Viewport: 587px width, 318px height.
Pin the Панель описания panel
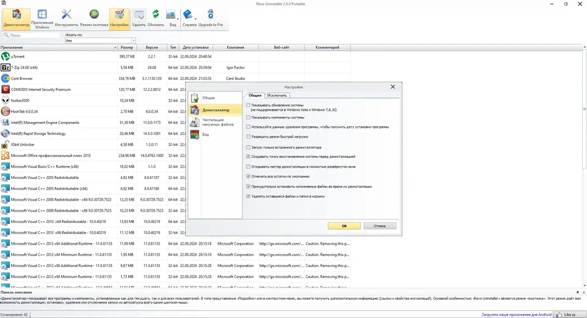(x=578, y=292)
